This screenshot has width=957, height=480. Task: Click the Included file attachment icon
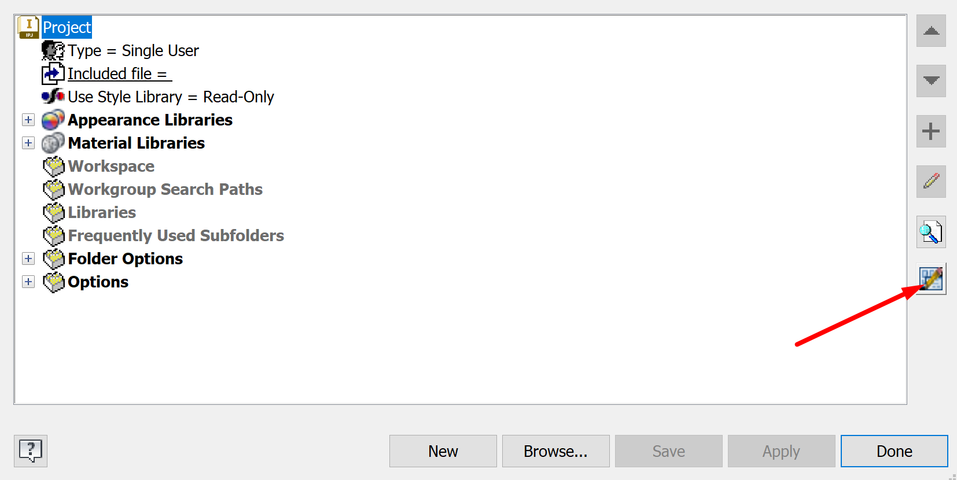(53, 73)
